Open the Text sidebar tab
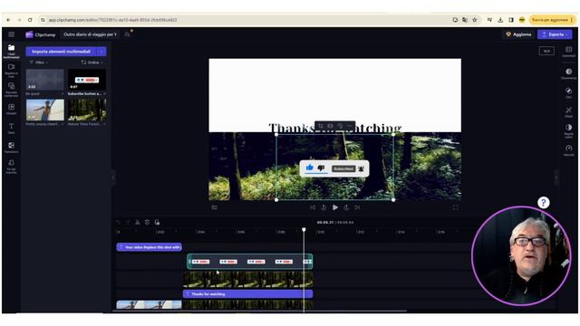 11,129
